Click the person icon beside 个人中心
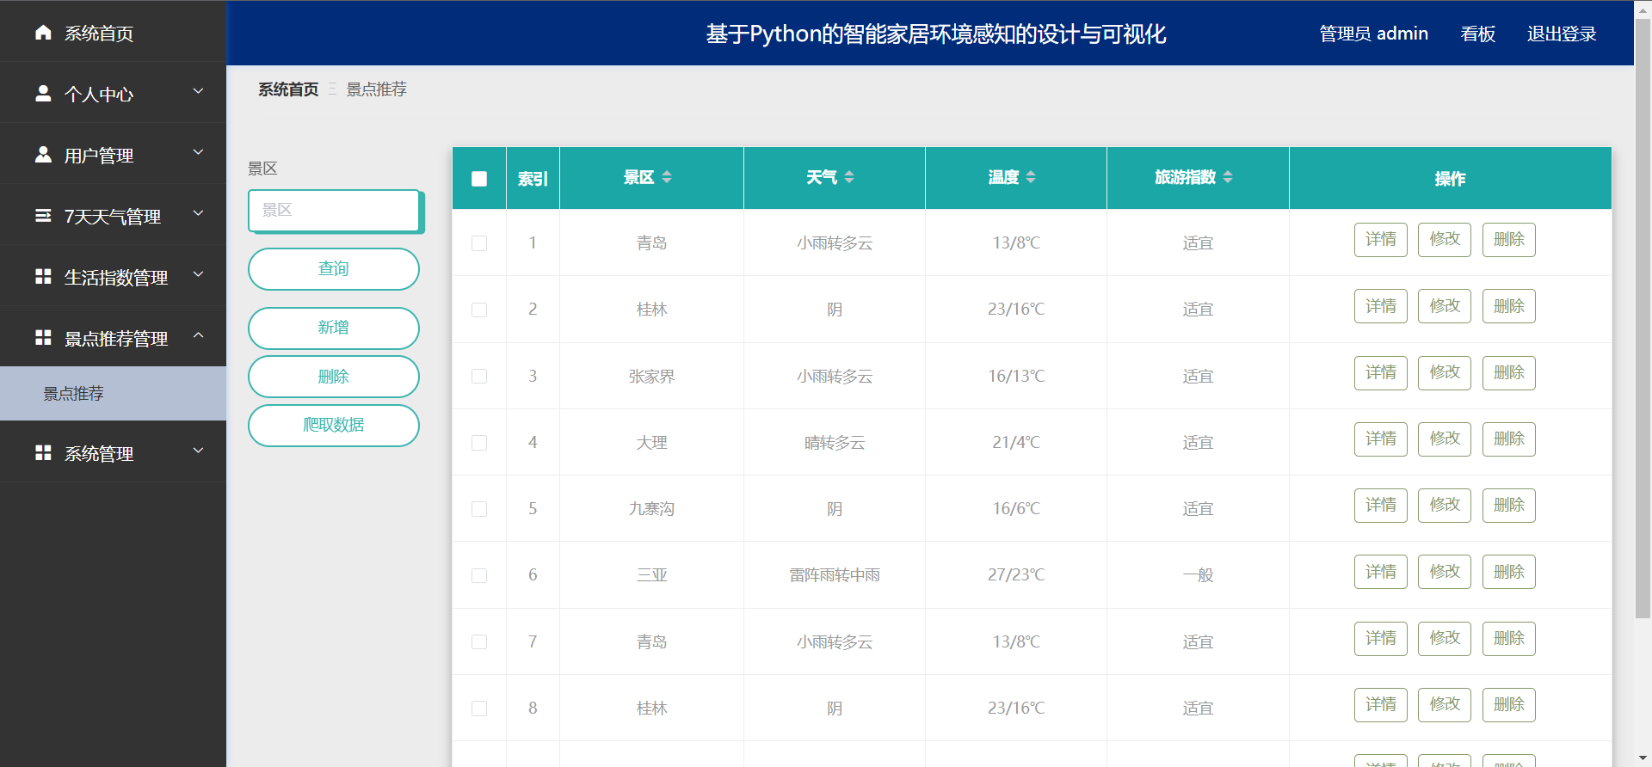This screenshot has width=1652, height=767. [x=43, y=93]
